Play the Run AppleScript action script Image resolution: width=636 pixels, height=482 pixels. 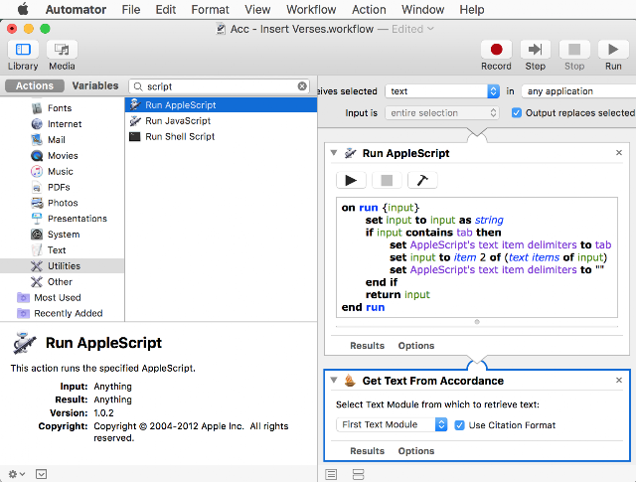(x=351, y=180)
